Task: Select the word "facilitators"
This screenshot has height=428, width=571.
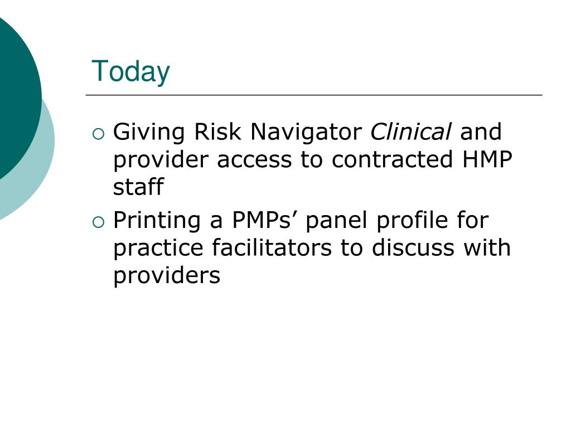Action: click(x=272, y=247)
